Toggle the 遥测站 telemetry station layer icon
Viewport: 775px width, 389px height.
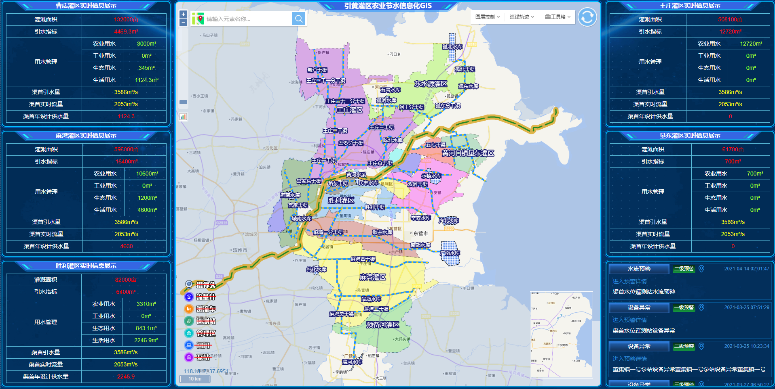tap(189, 321)
